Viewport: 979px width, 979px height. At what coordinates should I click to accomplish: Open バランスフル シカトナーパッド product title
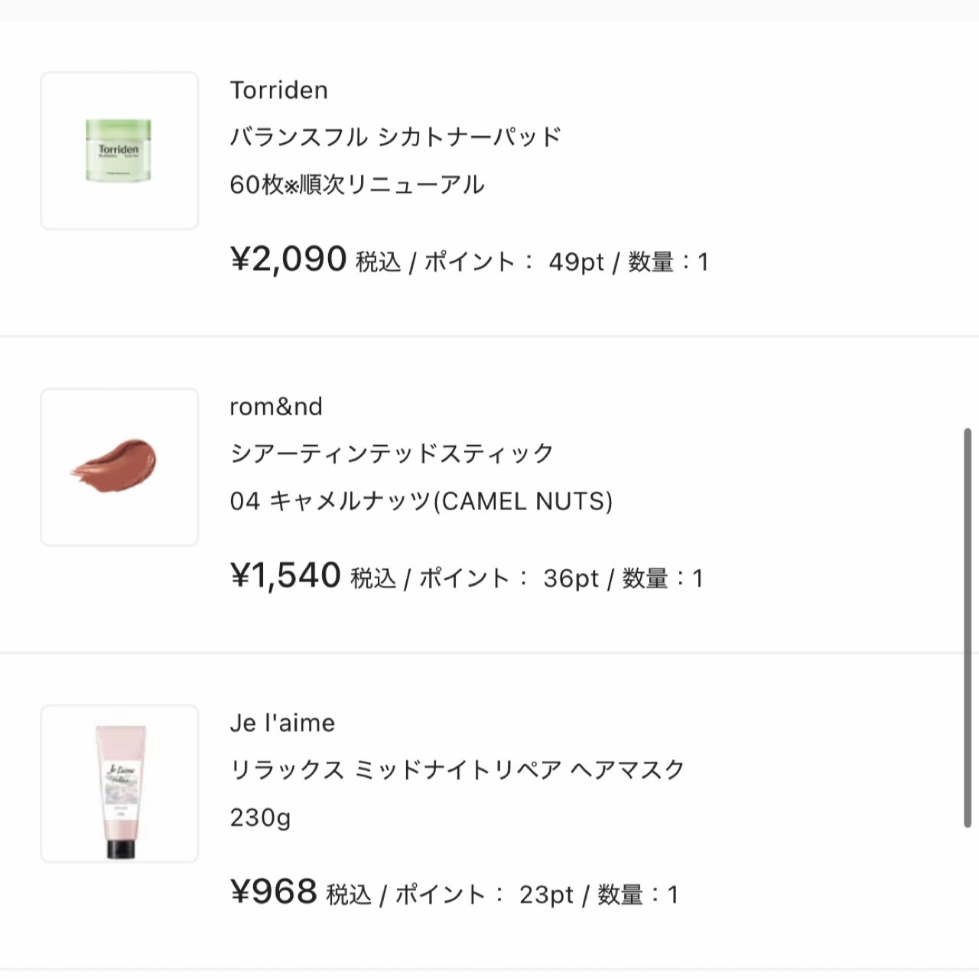coord(395,138)
